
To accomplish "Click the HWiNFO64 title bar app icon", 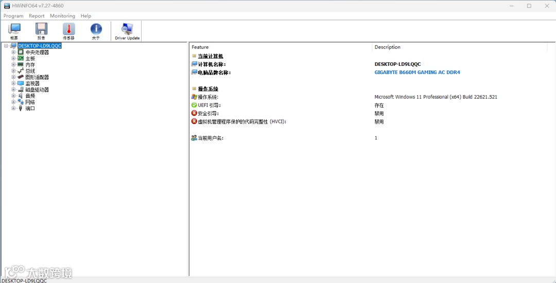I will 7,6.
